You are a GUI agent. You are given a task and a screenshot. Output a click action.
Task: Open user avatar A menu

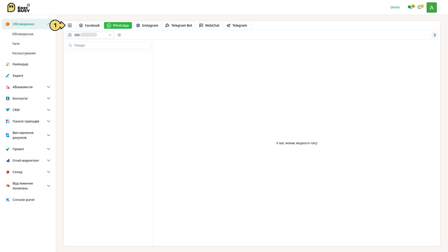[431, 8]
